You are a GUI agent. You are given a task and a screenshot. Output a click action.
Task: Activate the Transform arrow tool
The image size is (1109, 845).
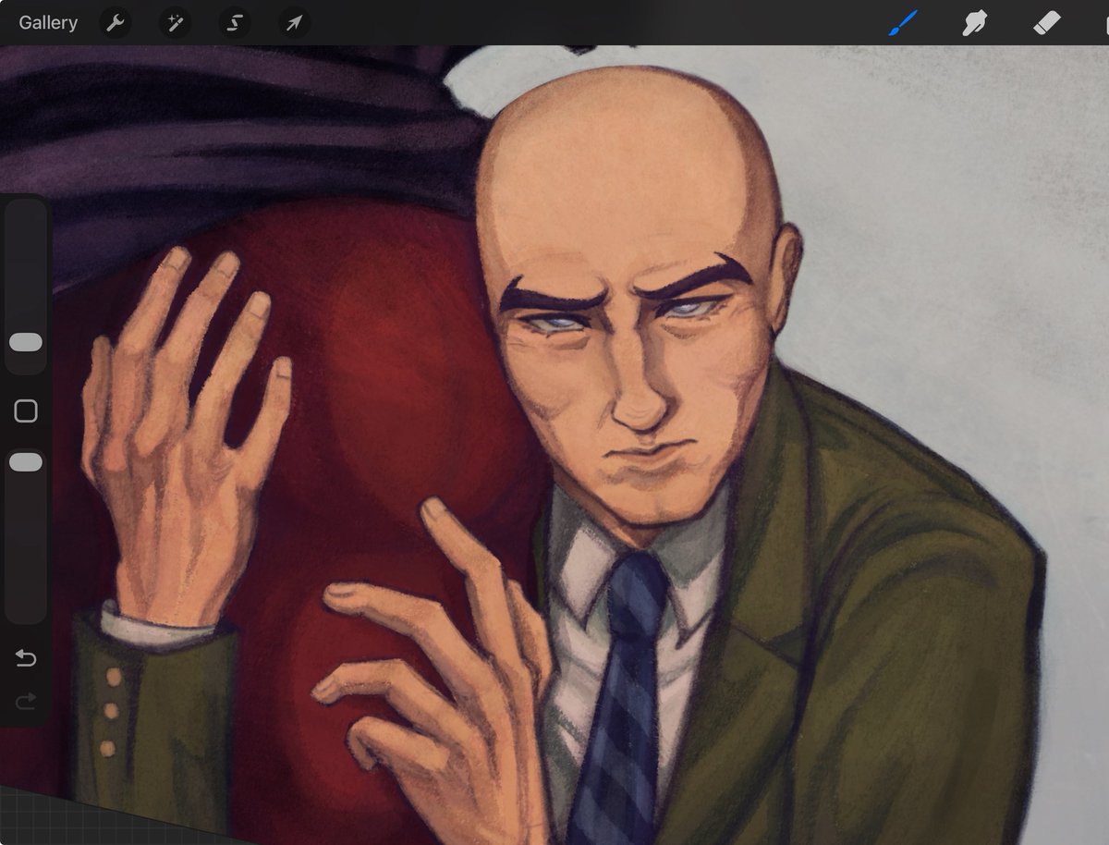(x=294, y=23)
